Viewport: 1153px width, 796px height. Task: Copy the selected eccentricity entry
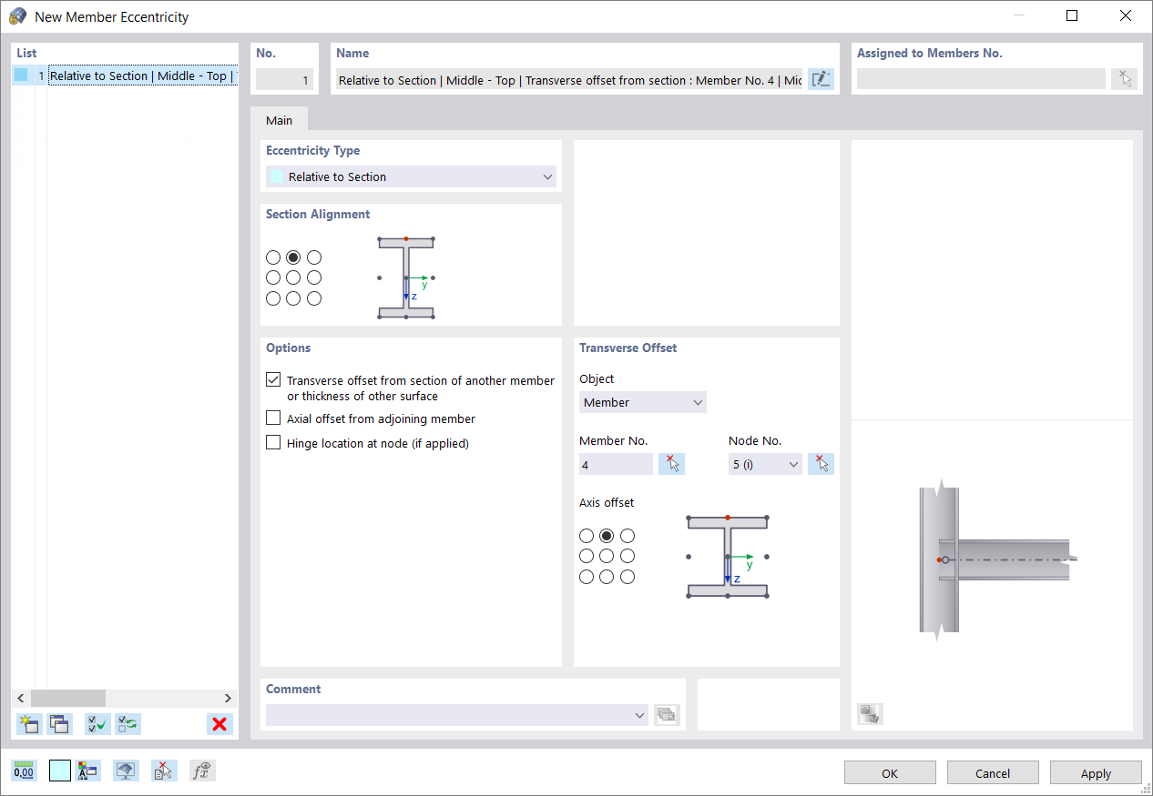[x=58, y=723]
